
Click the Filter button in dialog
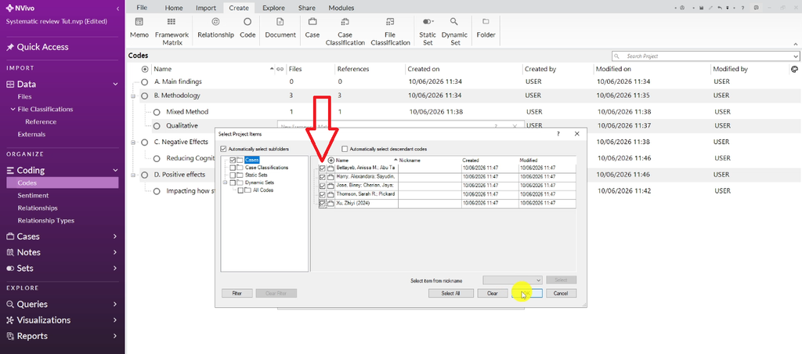pos(237,294)
